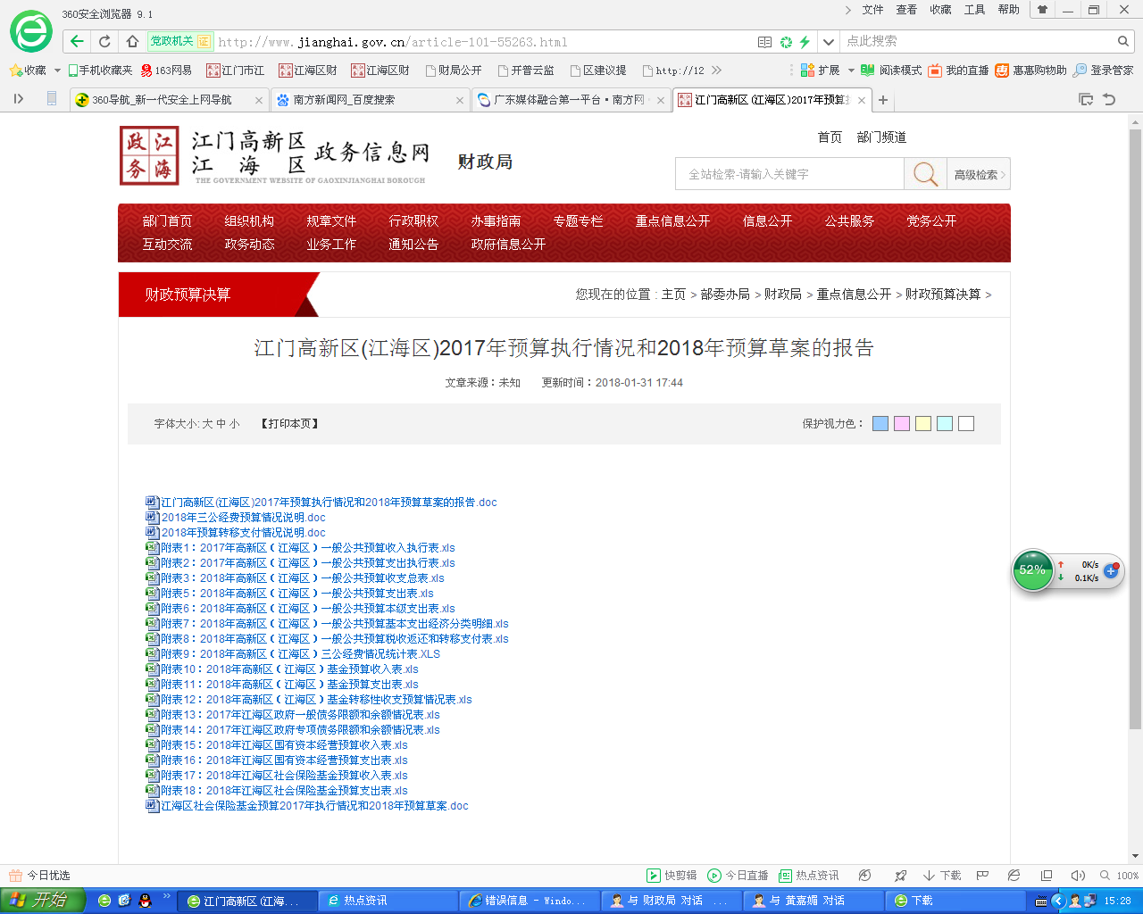
Task: Click the green 52% accelerator ball
Action: pos(1032,570)
